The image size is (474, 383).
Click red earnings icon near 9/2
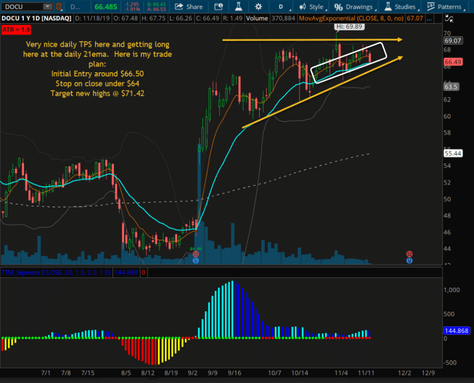[x=196, y=254]
